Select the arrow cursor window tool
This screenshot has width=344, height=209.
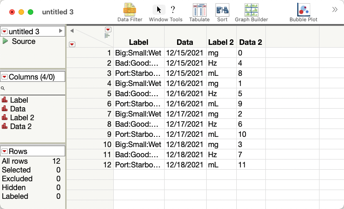coord(159,10)
